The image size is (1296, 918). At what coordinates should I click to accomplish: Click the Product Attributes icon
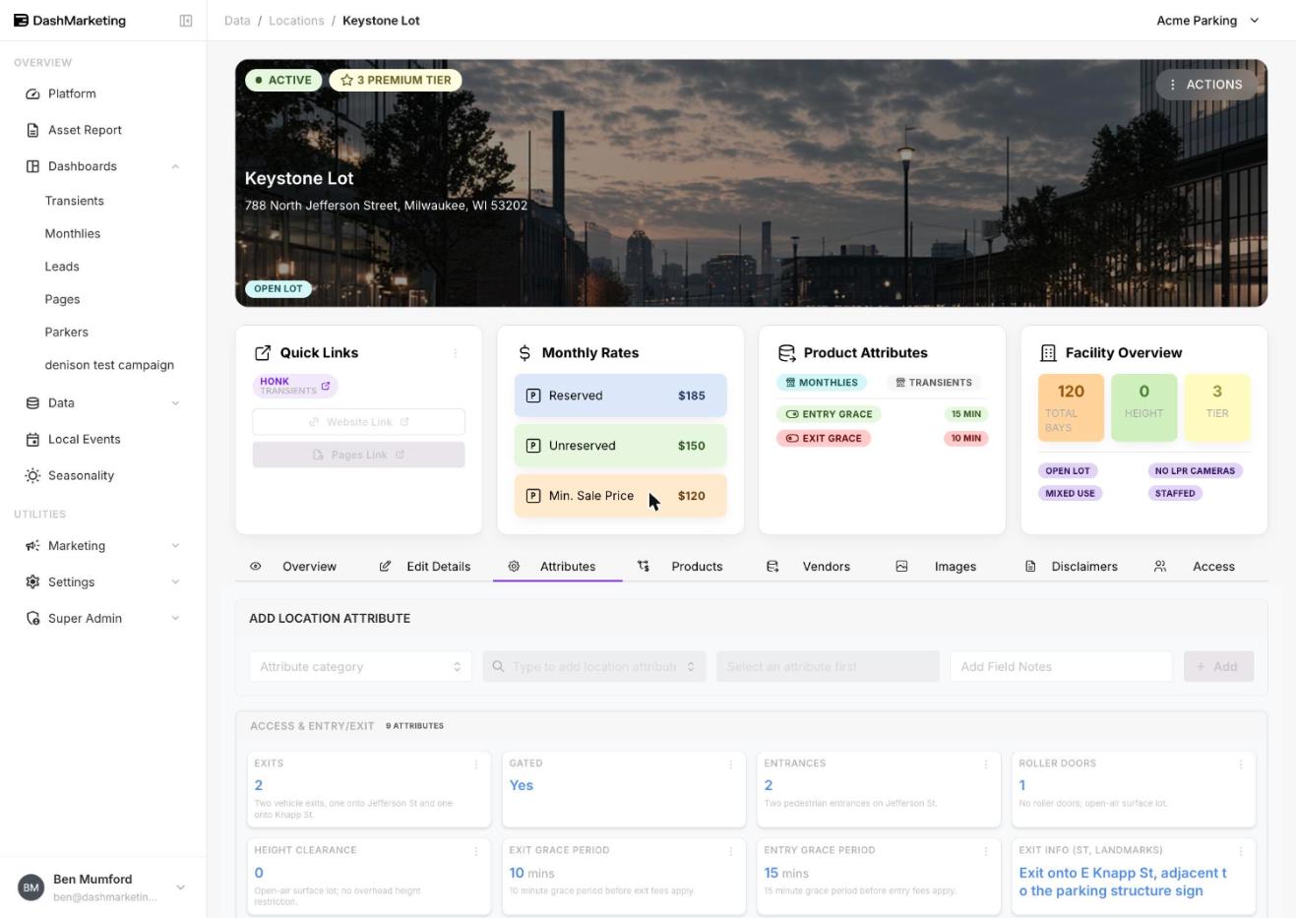click(x=786, y=353)
